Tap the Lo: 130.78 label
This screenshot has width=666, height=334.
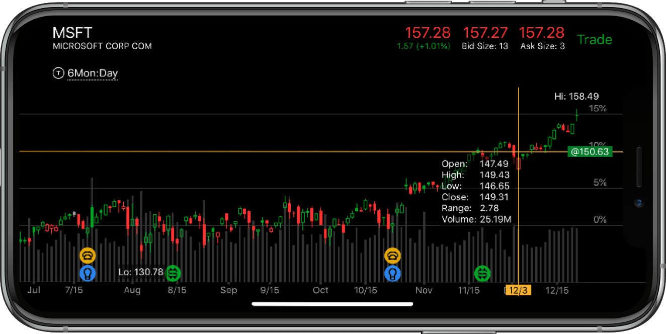141,272
